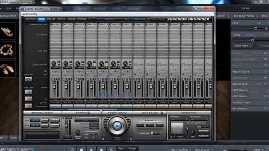Click the EZ Mixer phase icon above its fader

(64, 118)
